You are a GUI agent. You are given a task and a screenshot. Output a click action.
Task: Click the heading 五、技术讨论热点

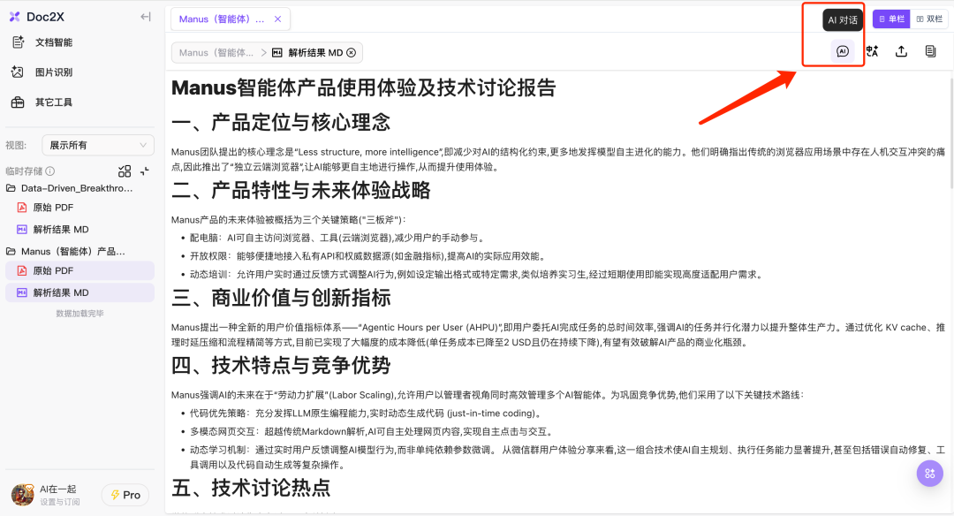click(251, 488)
